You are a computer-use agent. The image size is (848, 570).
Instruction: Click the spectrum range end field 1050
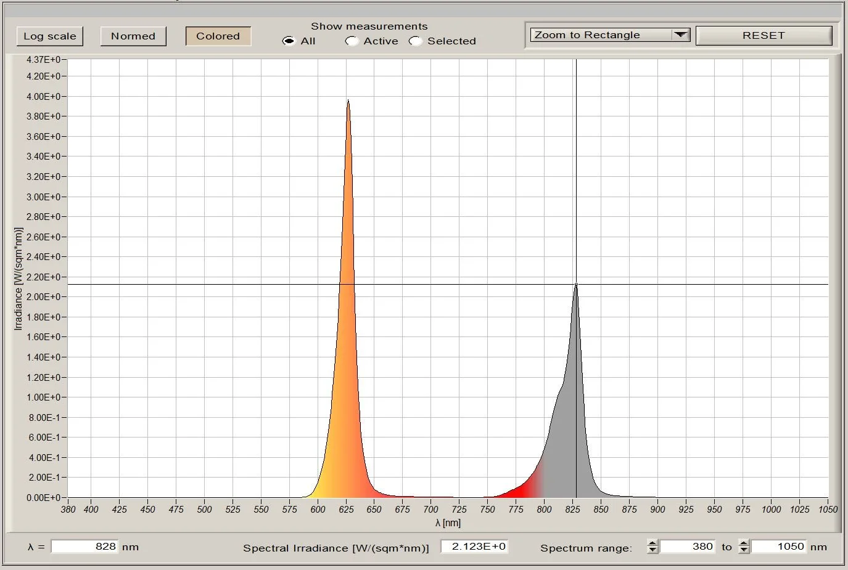click(x=779, y=547)
